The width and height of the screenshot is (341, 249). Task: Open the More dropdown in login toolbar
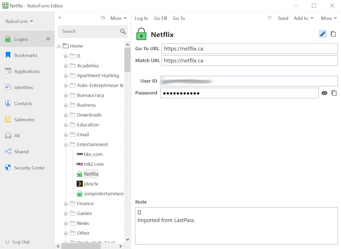(329, 18)
